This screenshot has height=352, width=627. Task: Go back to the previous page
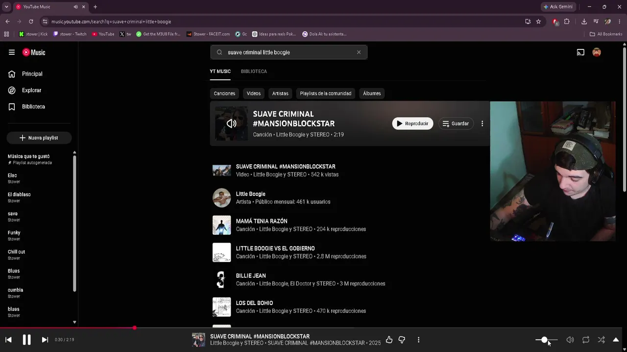click(7, 22)
